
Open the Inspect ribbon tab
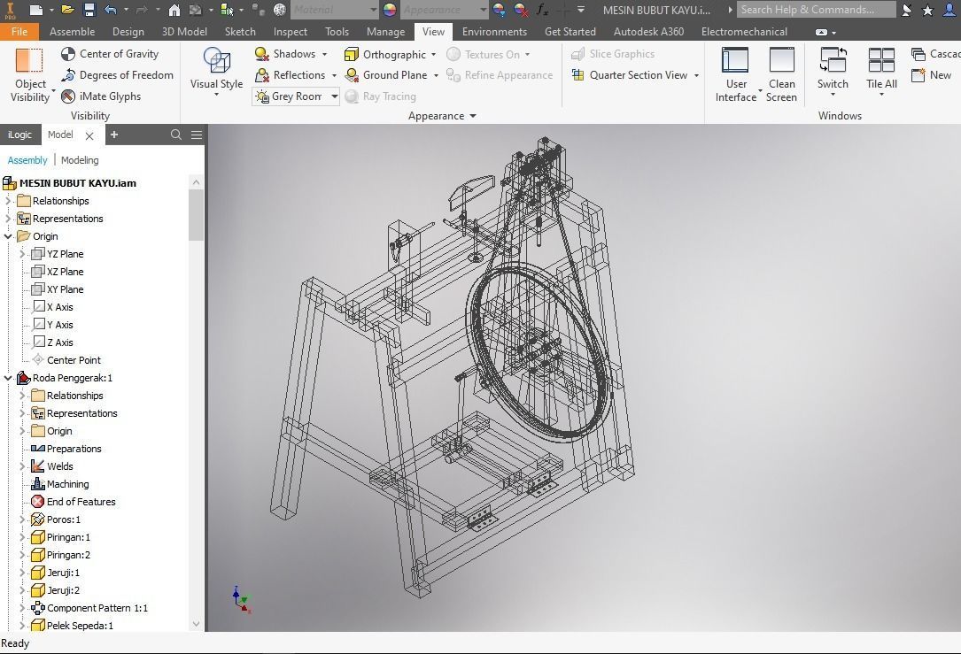tap(290, 31)
